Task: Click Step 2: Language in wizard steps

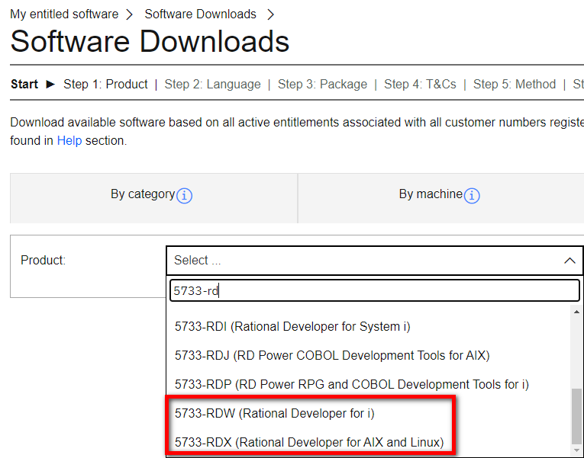Action: 213,84
